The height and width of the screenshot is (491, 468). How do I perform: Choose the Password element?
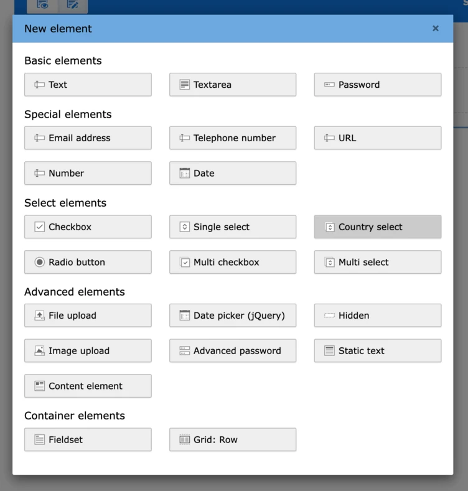pyautogui.click(x=378, y=85)
